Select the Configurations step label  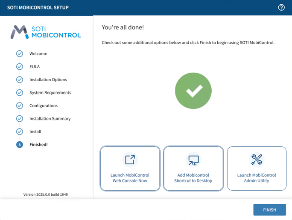[44, 106]
